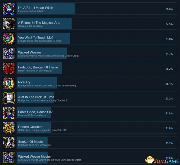
Task: Click the Record Collector achievement title
Action: pyautogui.click(x=30, y=127)
